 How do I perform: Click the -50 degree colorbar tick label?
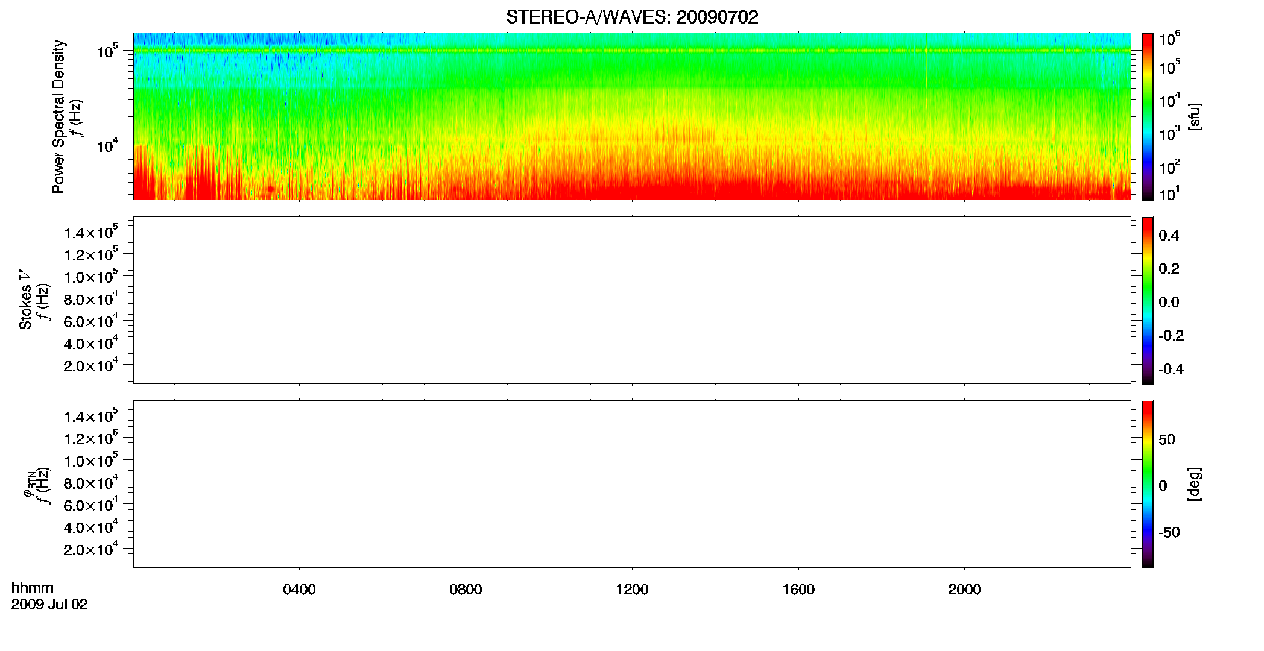(x=1169, y=532)
